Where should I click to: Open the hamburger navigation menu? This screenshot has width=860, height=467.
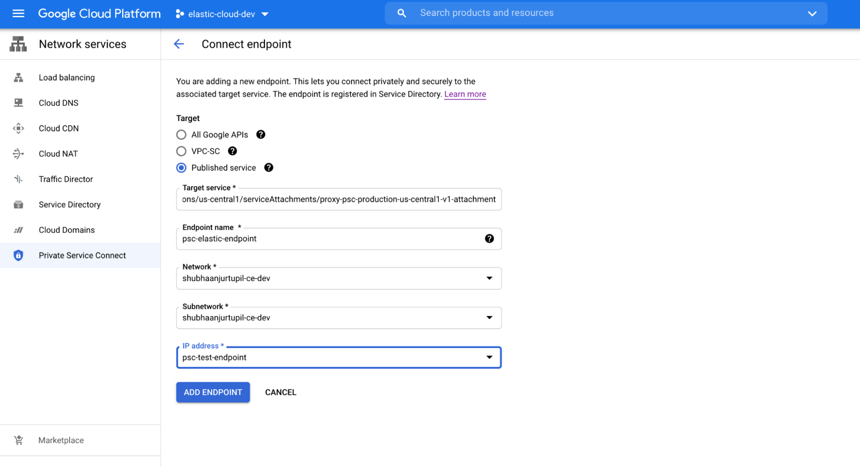point(18,14)
